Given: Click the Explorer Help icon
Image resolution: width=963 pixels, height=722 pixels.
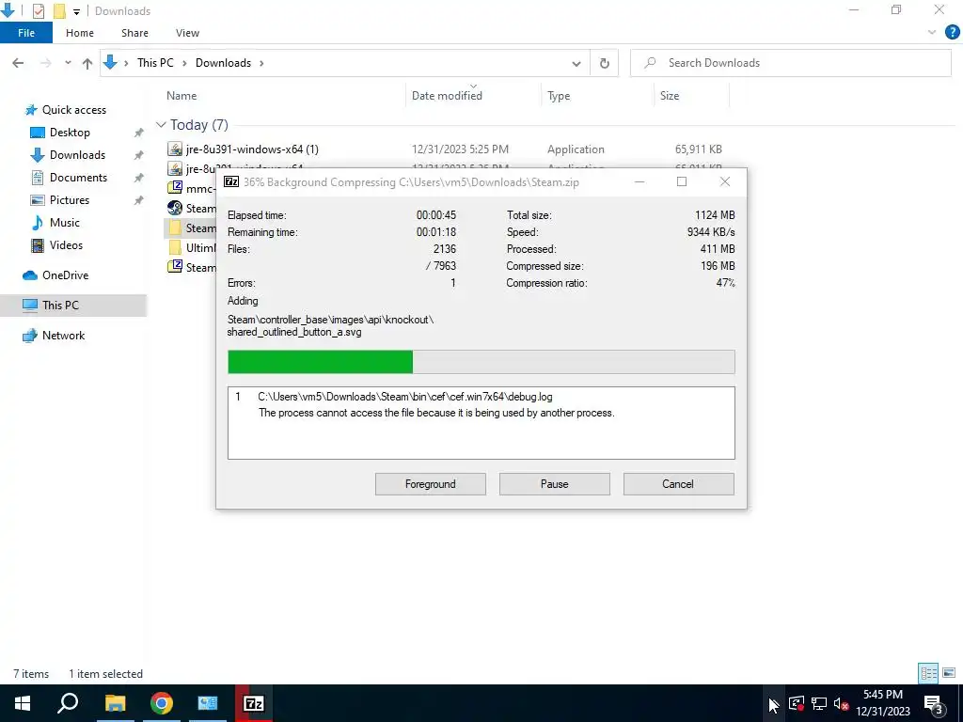Looking at the screenshot, I should coord(952,33).
